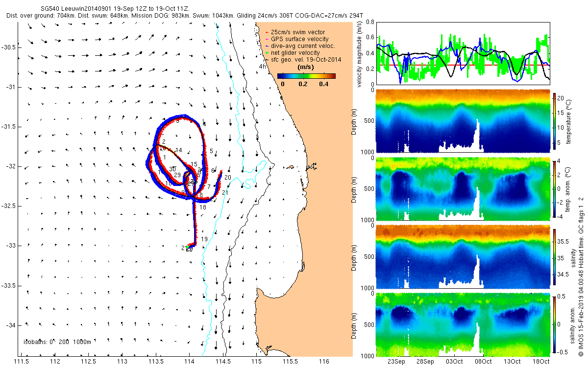This screenshot has width=588, height=367.
Task: Click the velocity color scale bar in the map legend
Action: tap(306, 76)
